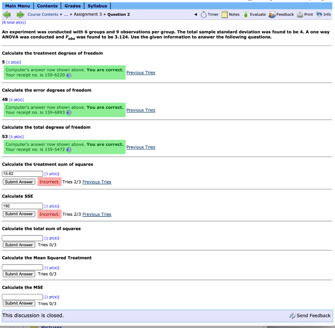
Task: Submit Answer for the SSE question
Action: [x=19, y=214]
